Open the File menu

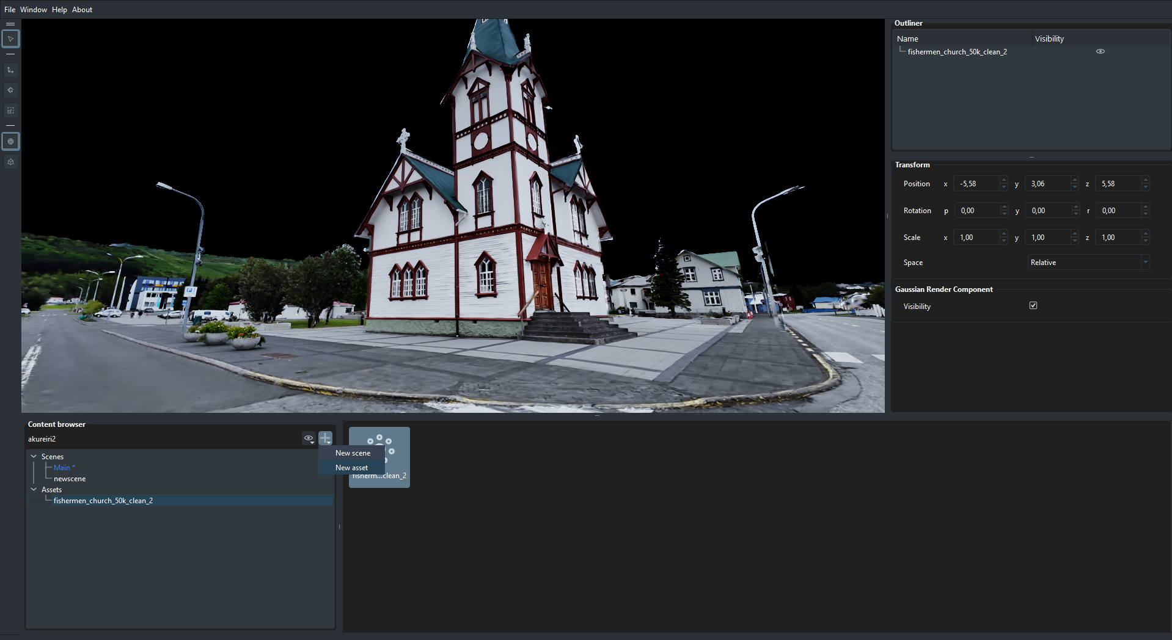10,10
